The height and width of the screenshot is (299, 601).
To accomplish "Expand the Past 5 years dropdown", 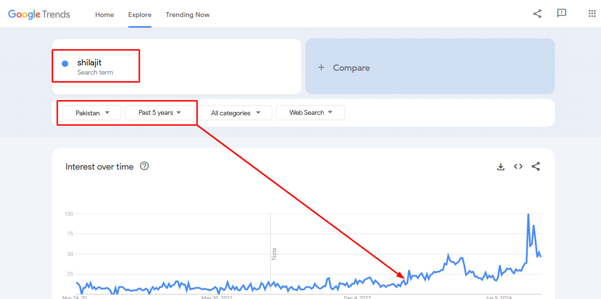I will tap(159, 113).
